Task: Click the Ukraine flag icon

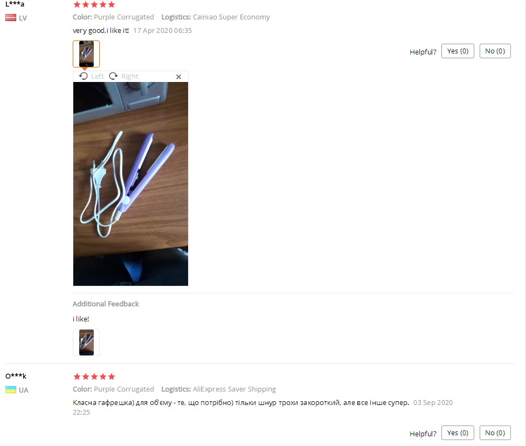Action: 11,389
